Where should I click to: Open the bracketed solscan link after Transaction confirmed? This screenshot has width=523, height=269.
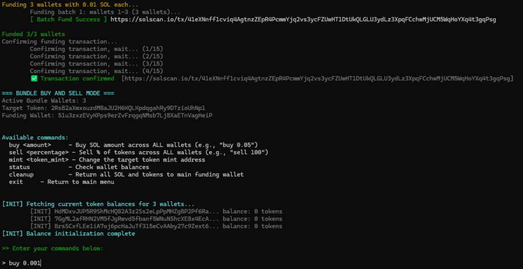point(317,78)
